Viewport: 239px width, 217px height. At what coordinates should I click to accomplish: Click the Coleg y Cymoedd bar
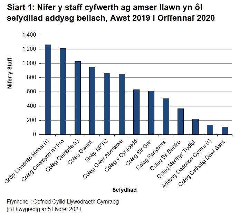[136, 112]
